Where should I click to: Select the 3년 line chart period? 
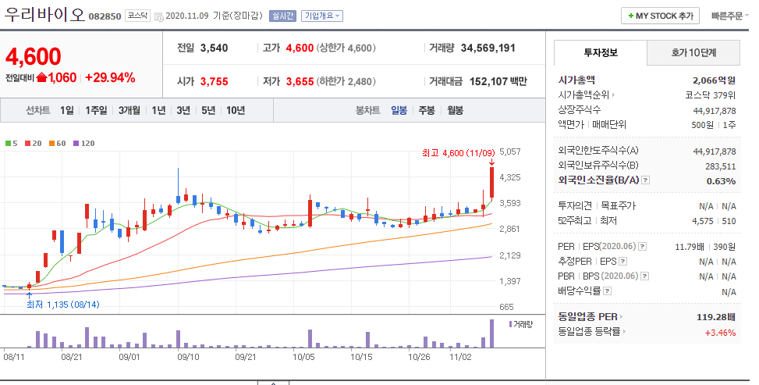tap(183, 111)
